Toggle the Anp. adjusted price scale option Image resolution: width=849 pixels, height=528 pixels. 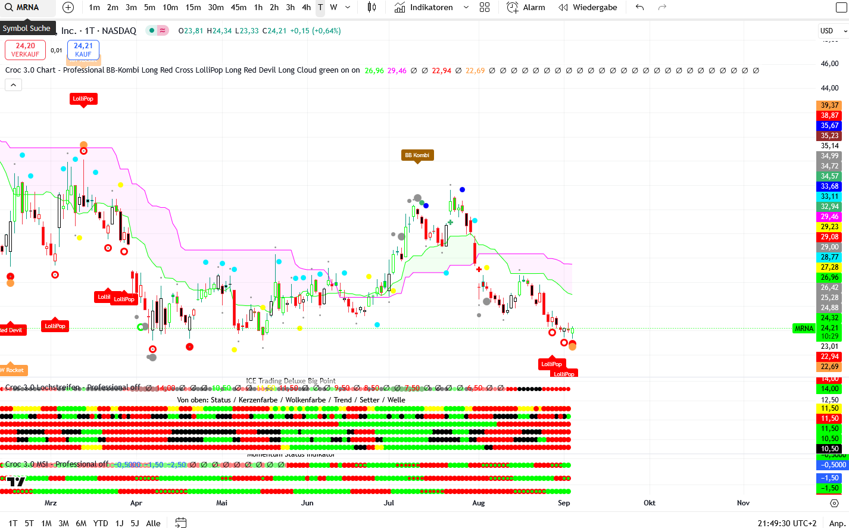pos(837,523)
